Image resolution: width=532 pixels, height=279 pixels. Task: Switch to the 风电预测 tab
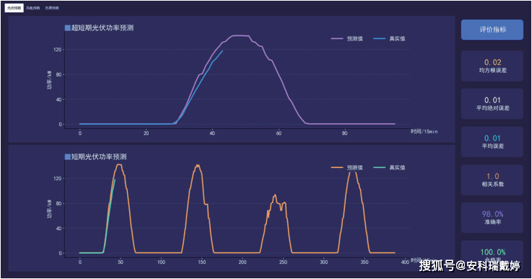tap(33, 8)
